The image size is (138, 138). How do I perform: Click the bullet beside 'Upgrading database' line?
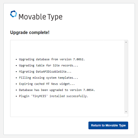click(16, 59)
